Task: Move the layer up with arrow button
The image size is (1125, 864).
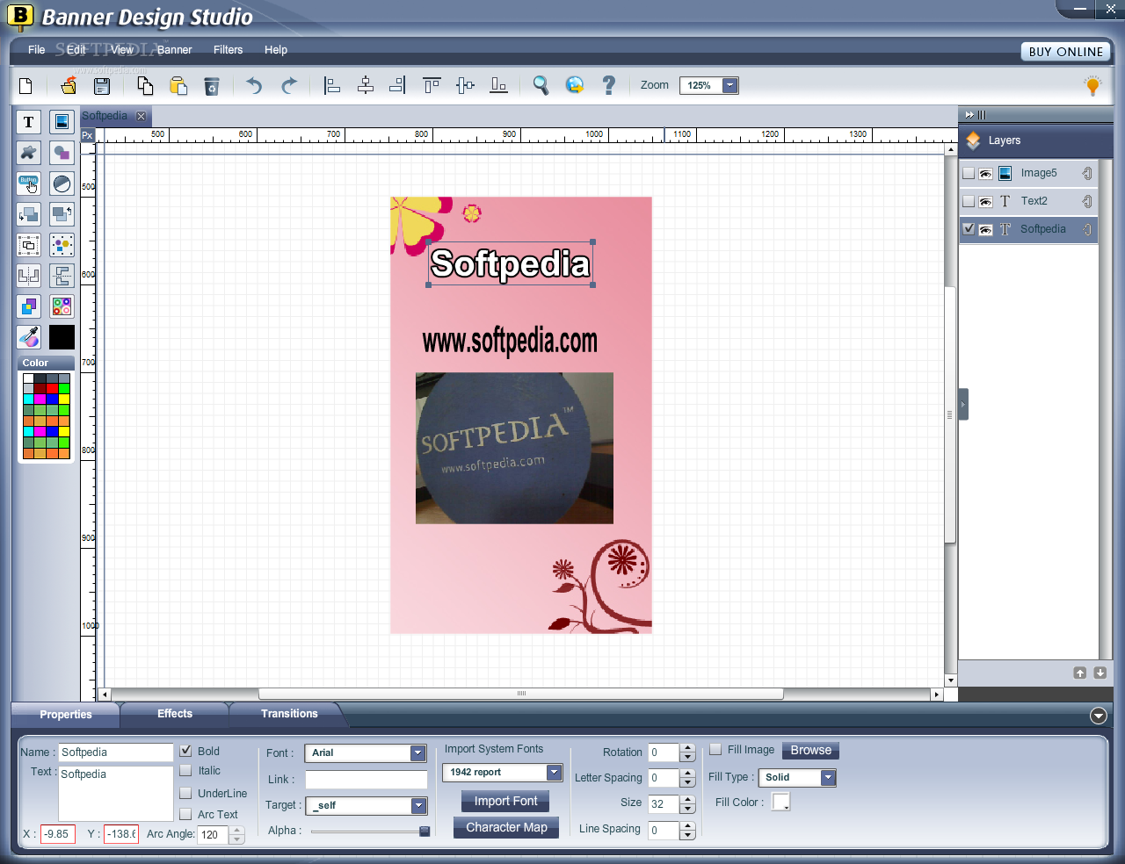Action: (x=1080, y=673)
